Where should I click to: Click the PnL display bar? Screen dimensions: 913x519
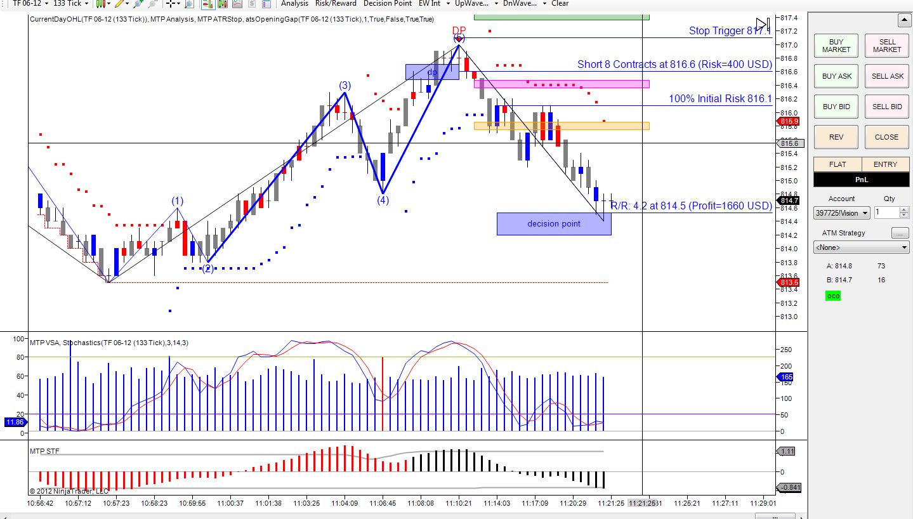click(861, 180)
